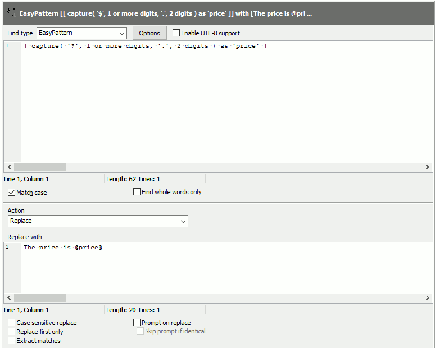Expand the Action dropdown showing Replace

point(98,221)
